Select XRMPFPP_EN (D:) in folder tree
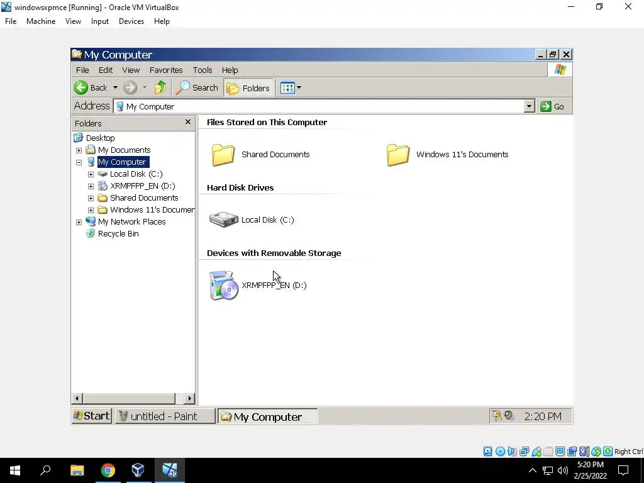Image resolution: width=644 pixels, height=483 pixels. coord(143,186)
